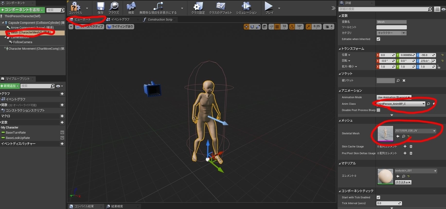Toggle the scale snapping icon
Image resolution: width=446 pixels, height=209 pixels.
tap(308, 27)
